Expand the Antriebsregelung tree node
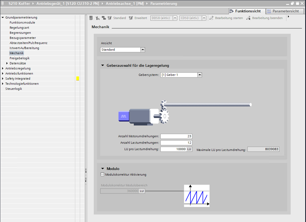This screenshot has height=222, width=306. point(3,69)
